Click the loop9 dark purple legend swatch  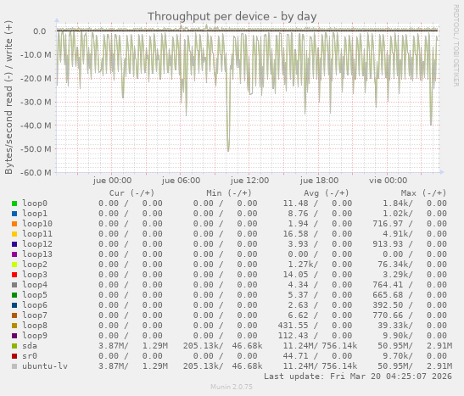pos(14,336)
